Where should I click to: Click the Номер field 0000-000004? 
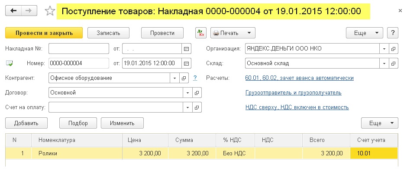(79, 63)
